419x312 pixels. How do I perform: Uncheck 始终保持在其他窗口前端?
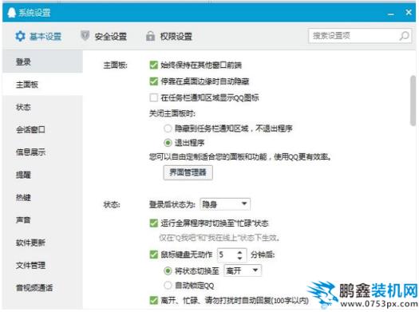click(154, 65)
